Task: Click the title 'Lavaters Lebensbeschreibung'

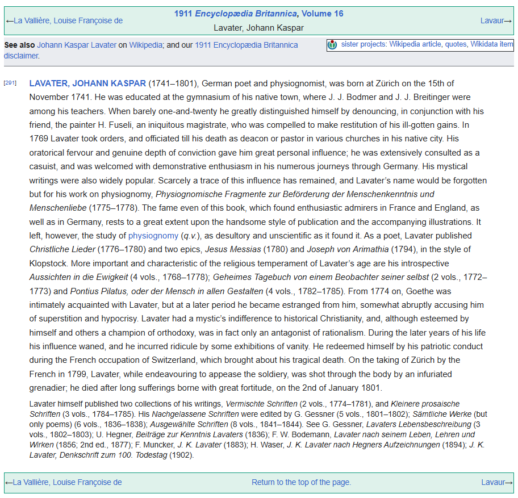Action: [x=419, y=424]
